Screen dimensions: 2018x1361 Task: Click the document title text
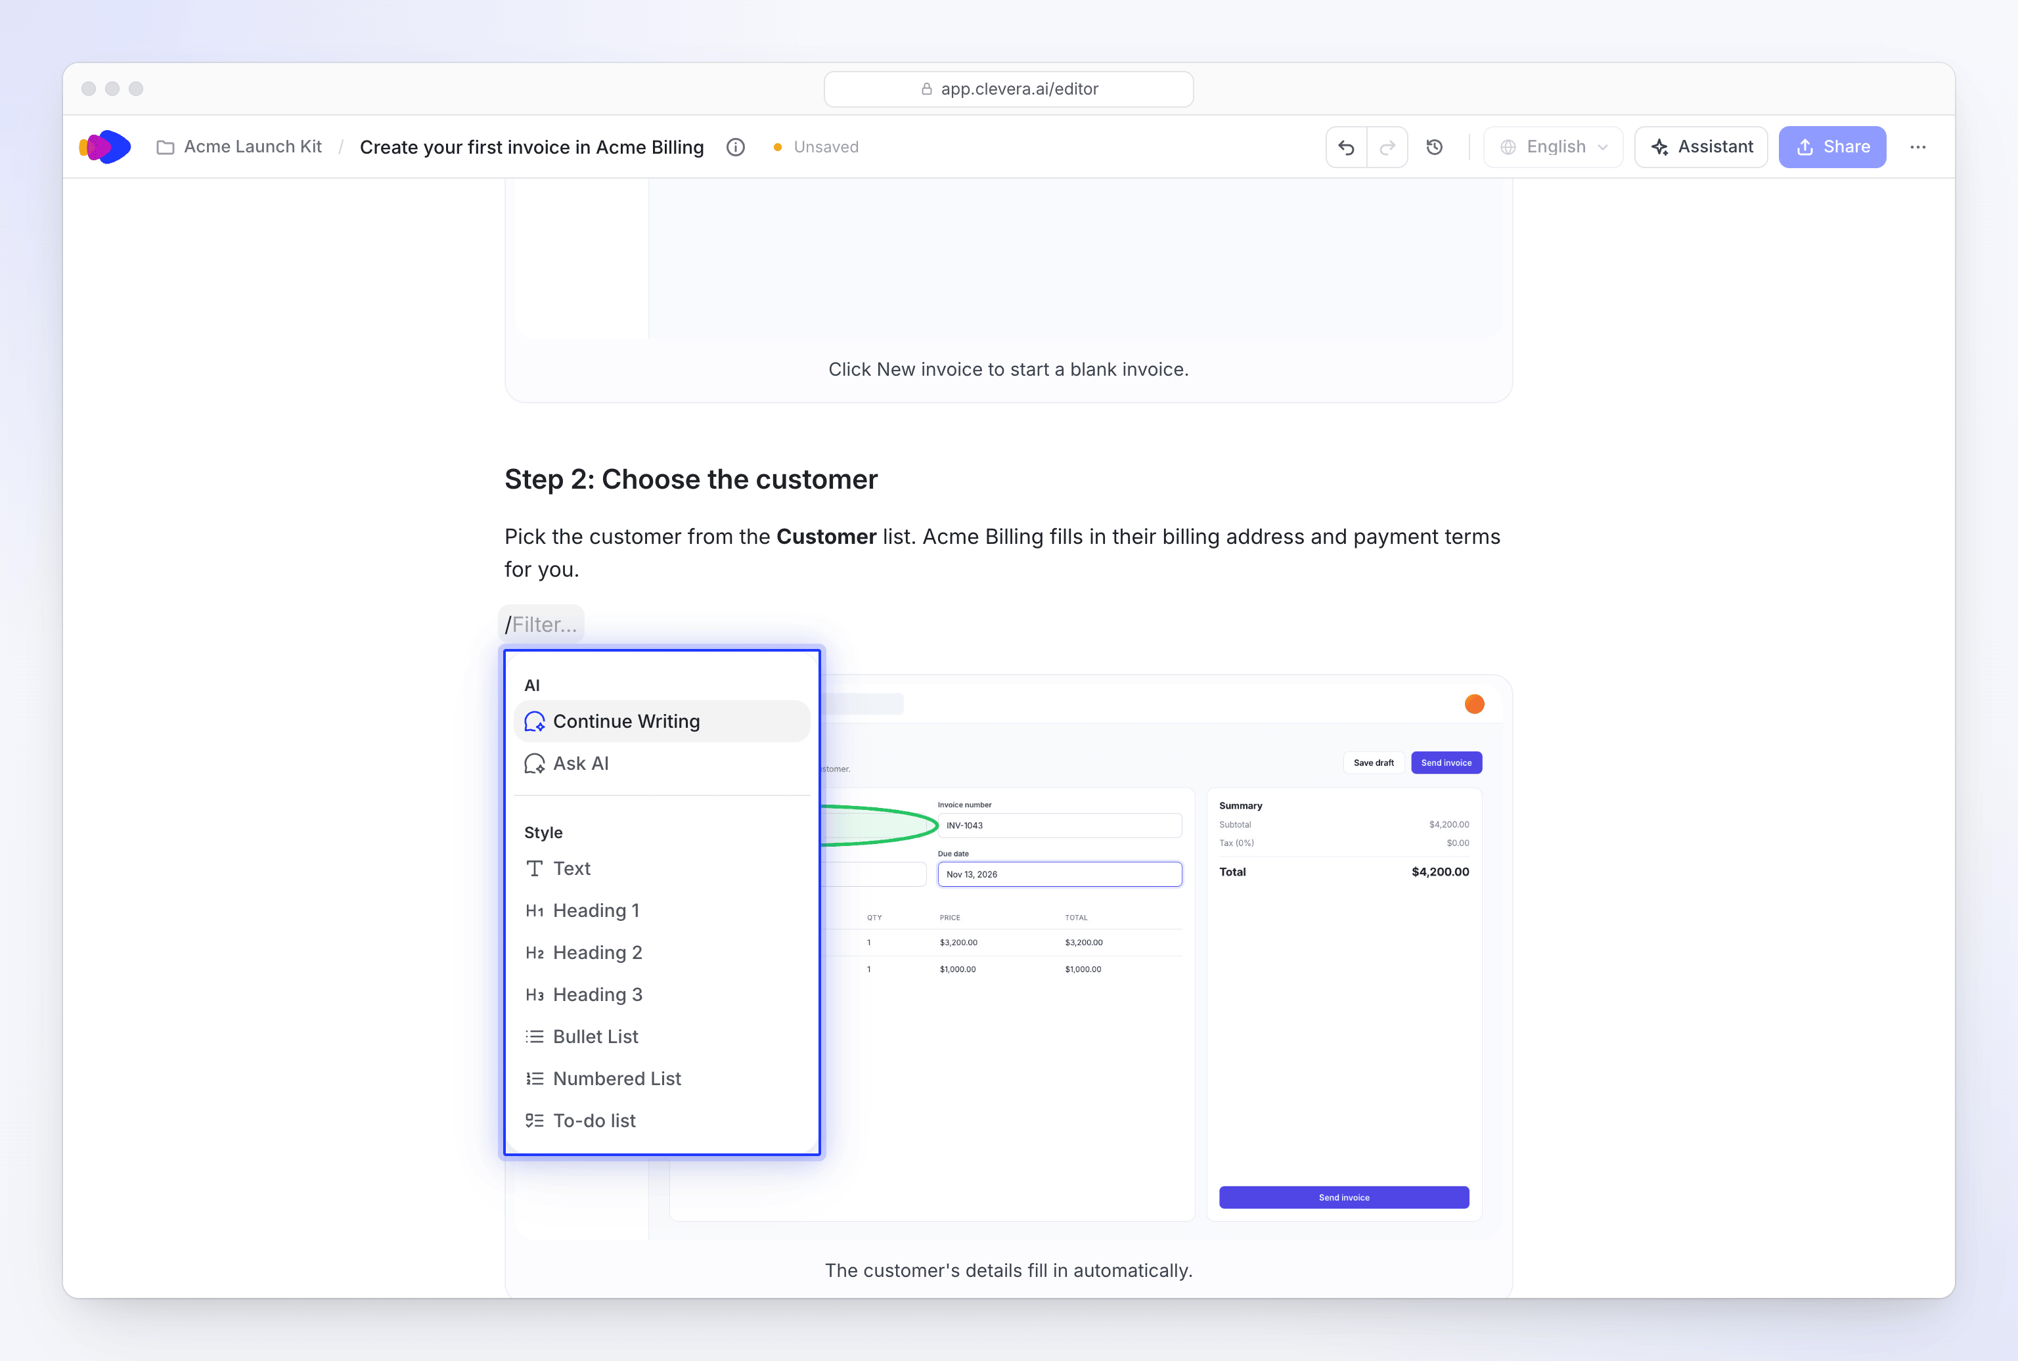[x=531, y=146]
